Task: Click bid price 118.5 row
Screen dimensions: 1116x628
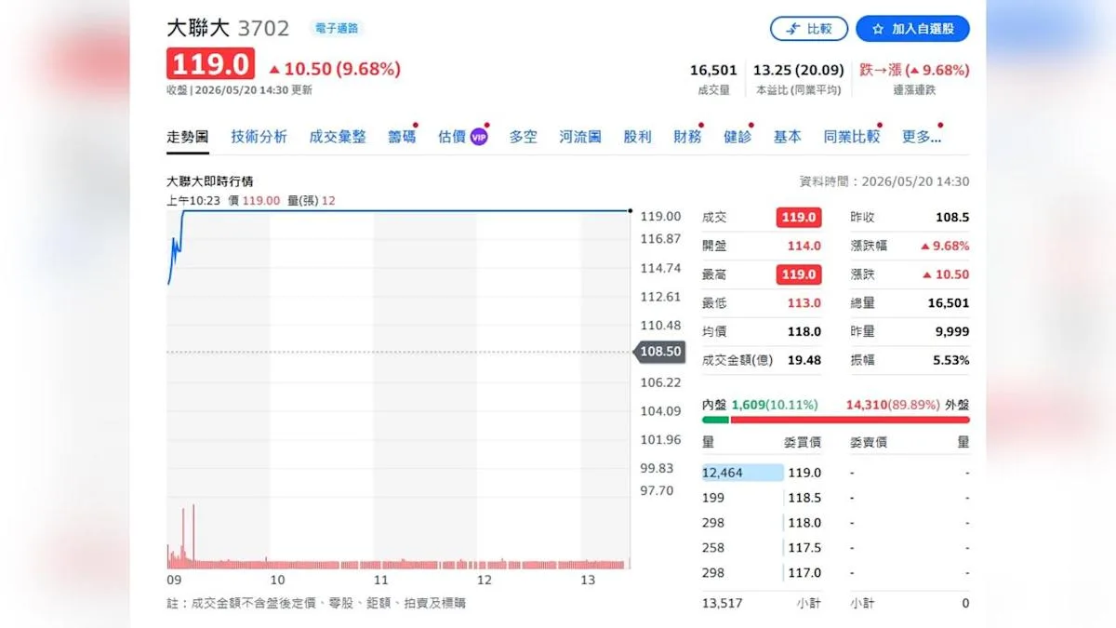Action: pyautogui.click(x=804, y=498)
